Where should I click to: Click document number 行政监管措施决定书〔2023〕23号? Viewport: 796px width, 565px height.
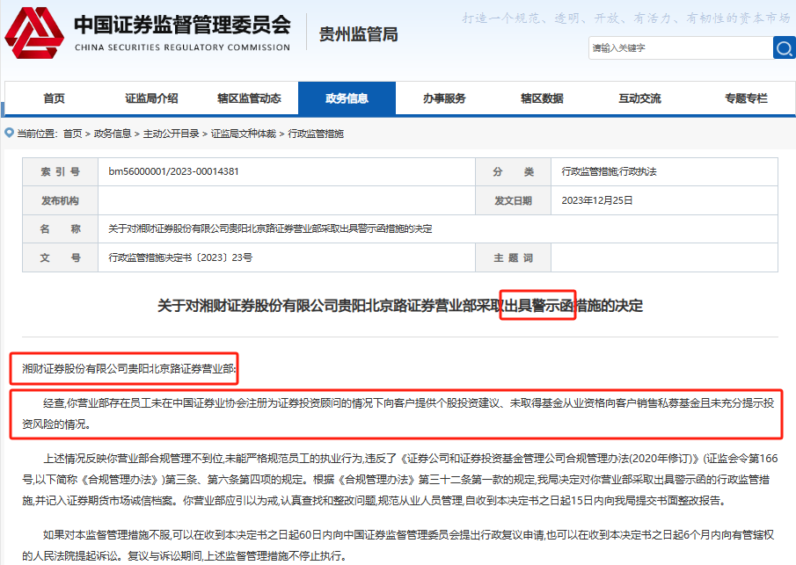click(180, 257)
